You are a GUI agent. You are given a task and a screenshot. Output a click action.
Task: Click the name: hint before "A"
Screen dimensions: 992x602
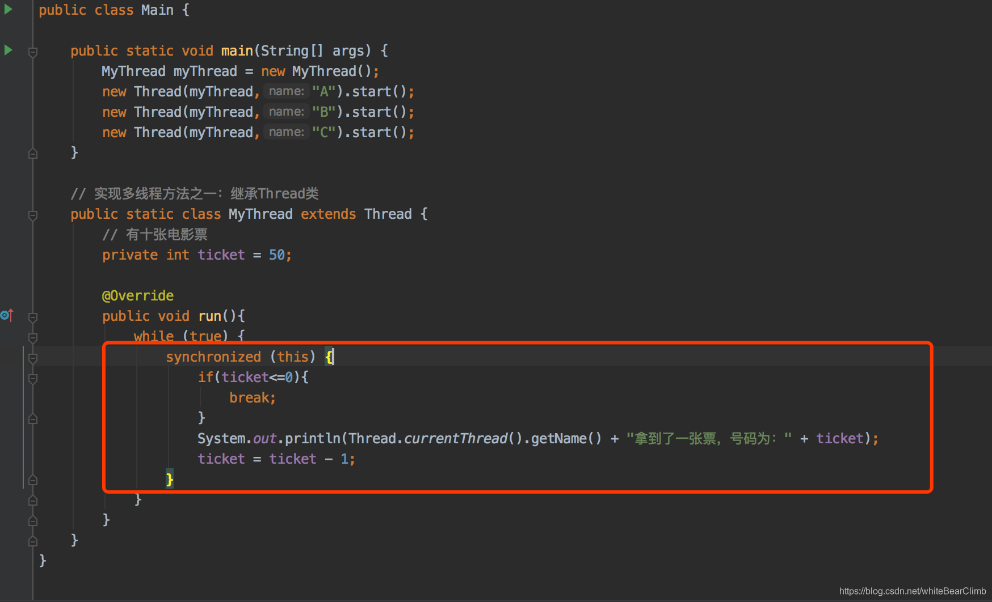[286, 91]
